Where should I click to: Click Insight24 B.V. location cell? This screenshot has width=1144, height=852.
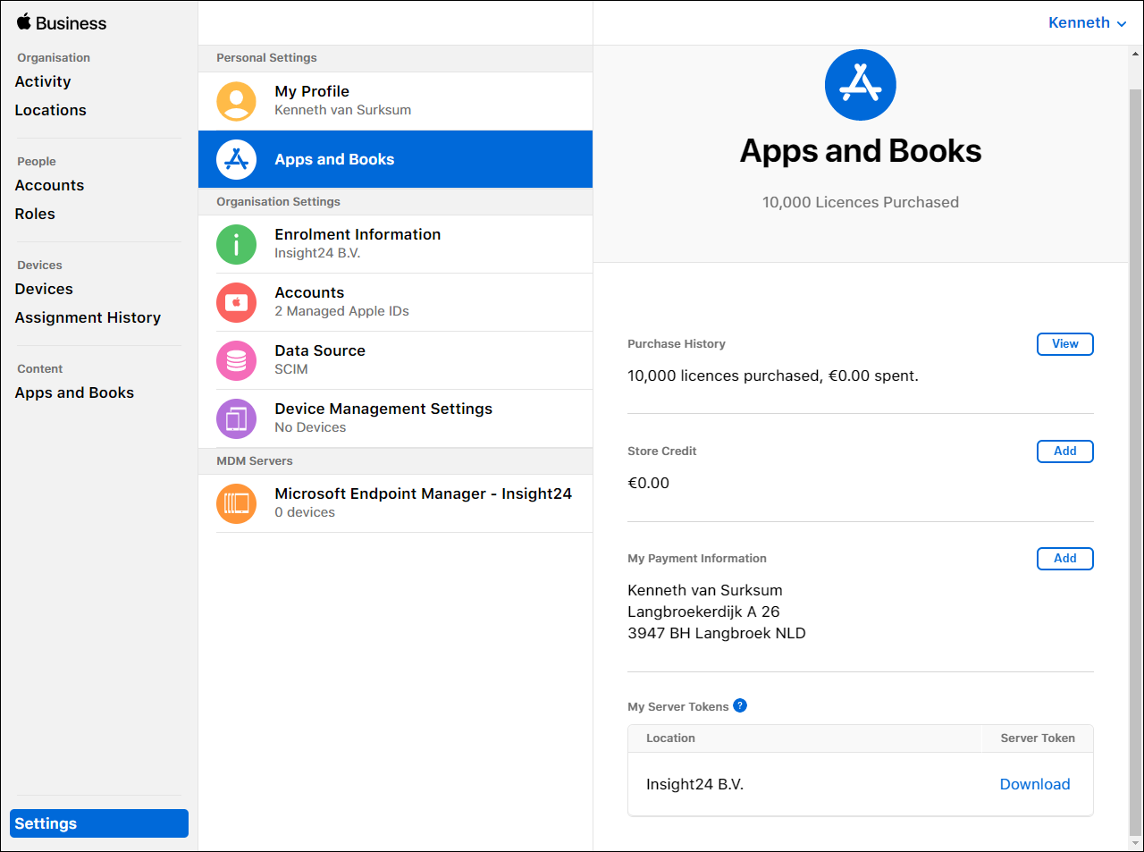tap(694, 784)
